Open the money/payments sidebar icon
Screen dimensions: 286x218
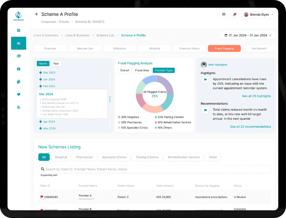click(19, 56)
